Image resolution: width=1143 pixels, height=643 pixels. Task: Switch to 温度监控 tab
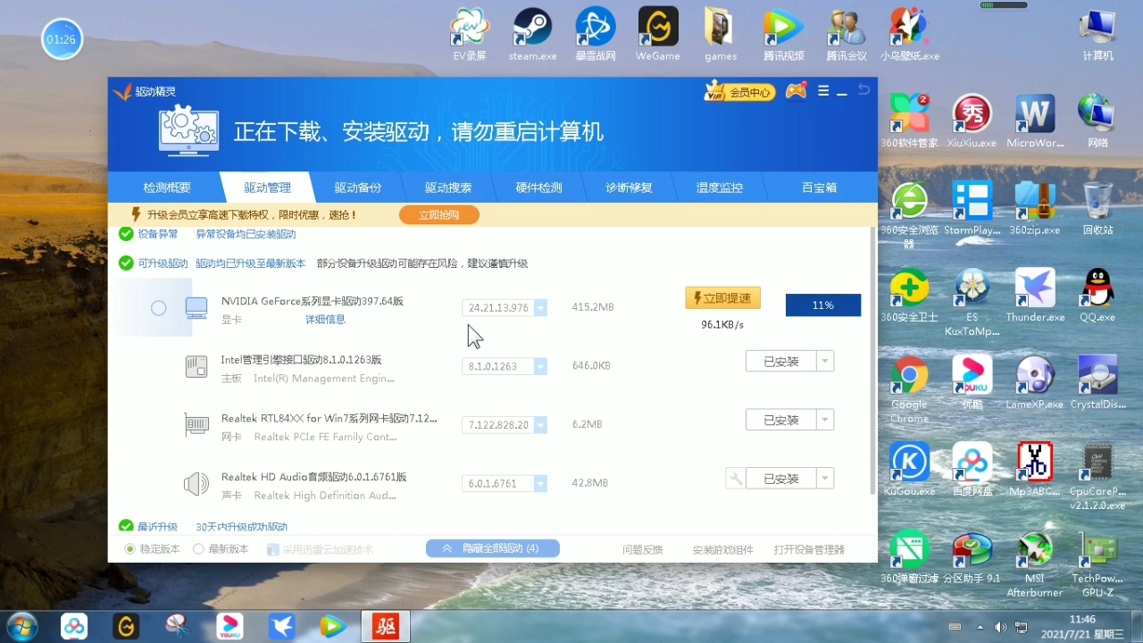[719, 188]
